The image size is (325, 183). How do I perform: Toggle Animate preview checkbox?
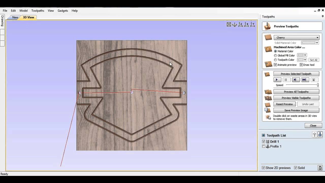(x=275, y=65)
